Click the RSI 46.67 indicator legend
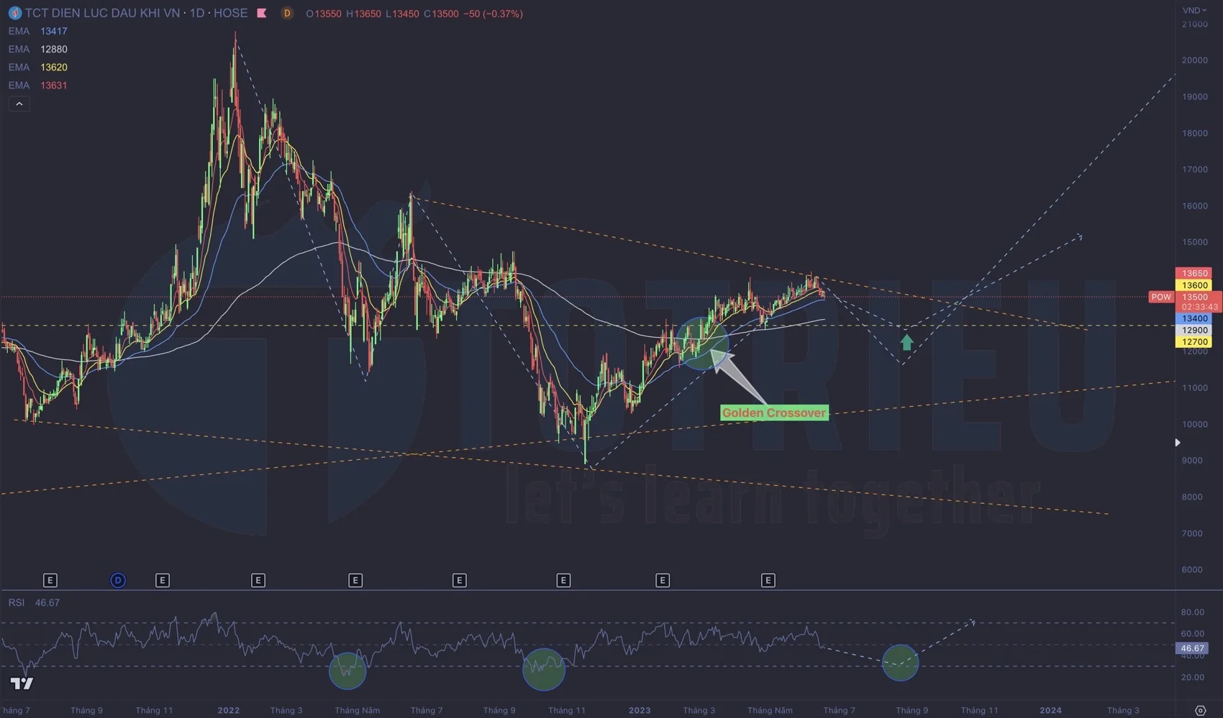This screenshot has width=1223, height=718. 34,602
